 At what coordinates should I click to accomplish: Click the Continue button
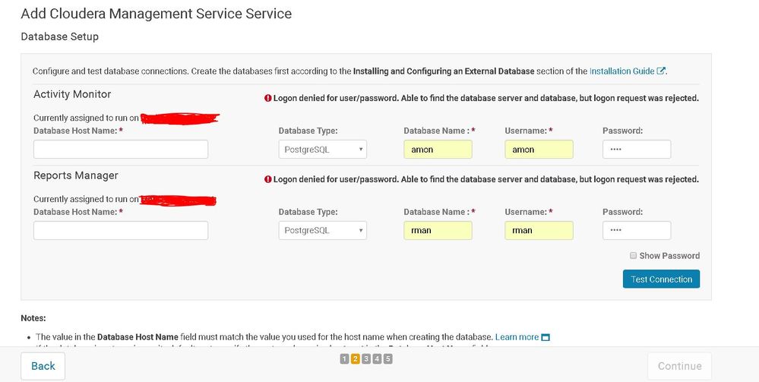679,366
